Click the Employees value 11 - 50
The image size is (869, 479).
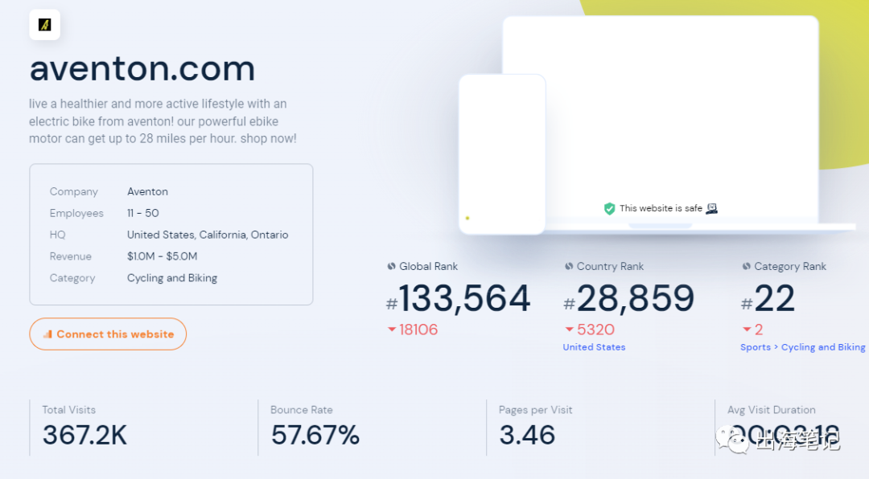pyautogui.click(x=143, y=213)
